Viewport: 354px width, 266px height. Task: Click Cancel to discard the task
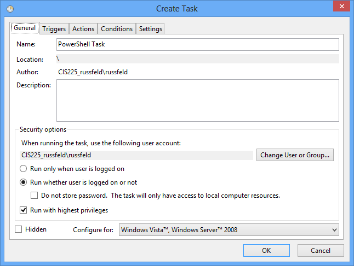(320, 251)
